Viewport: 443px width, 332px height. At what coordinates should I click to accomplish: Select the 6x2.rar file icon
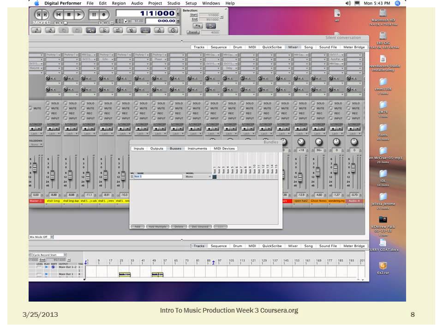[x=383, y=266]
